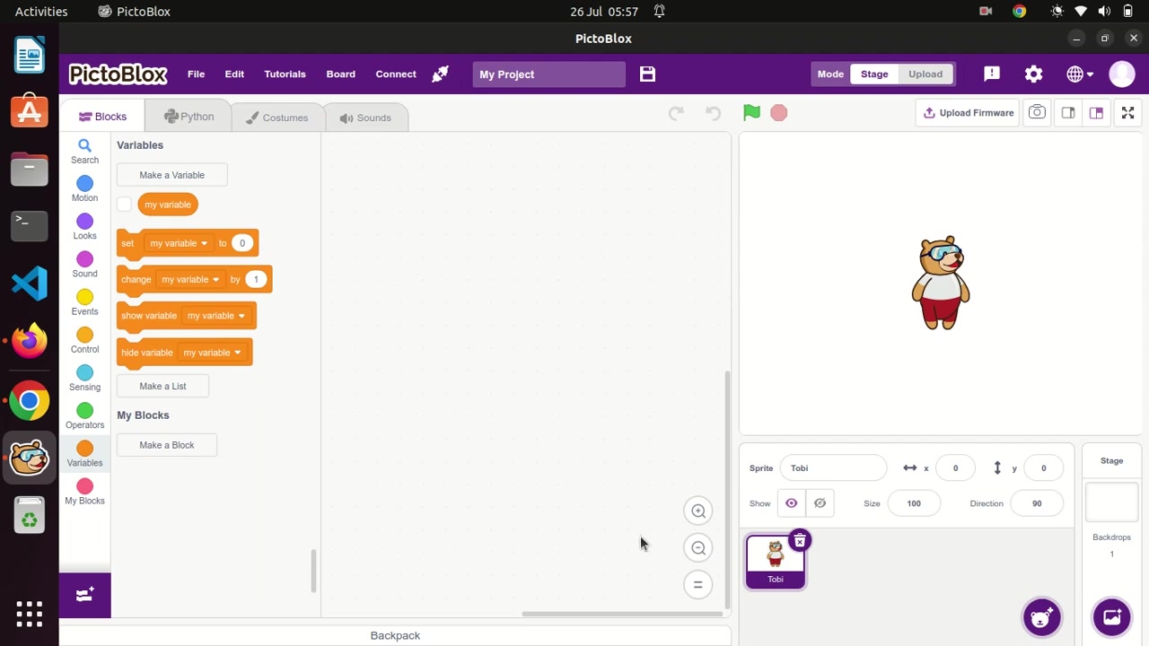Image resolution: width=1149 pixels, height=646 pixels.
Task: Open the settings gear in header
Action: (x=1033, y=74)
